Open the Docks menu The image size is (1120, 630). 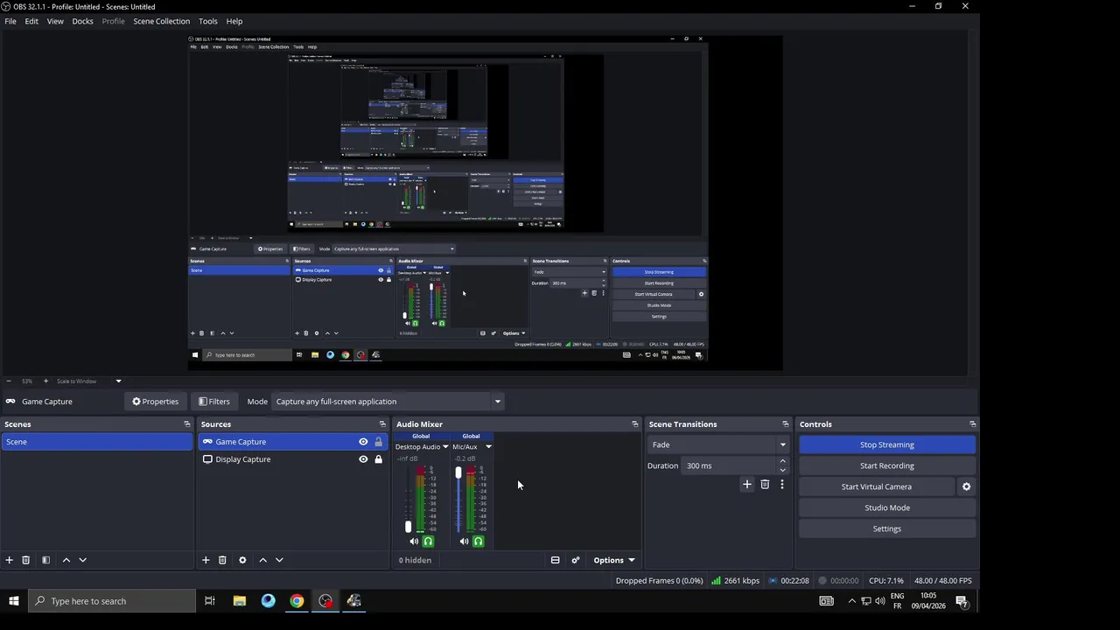pyautogui.click(x=82, y=21)
